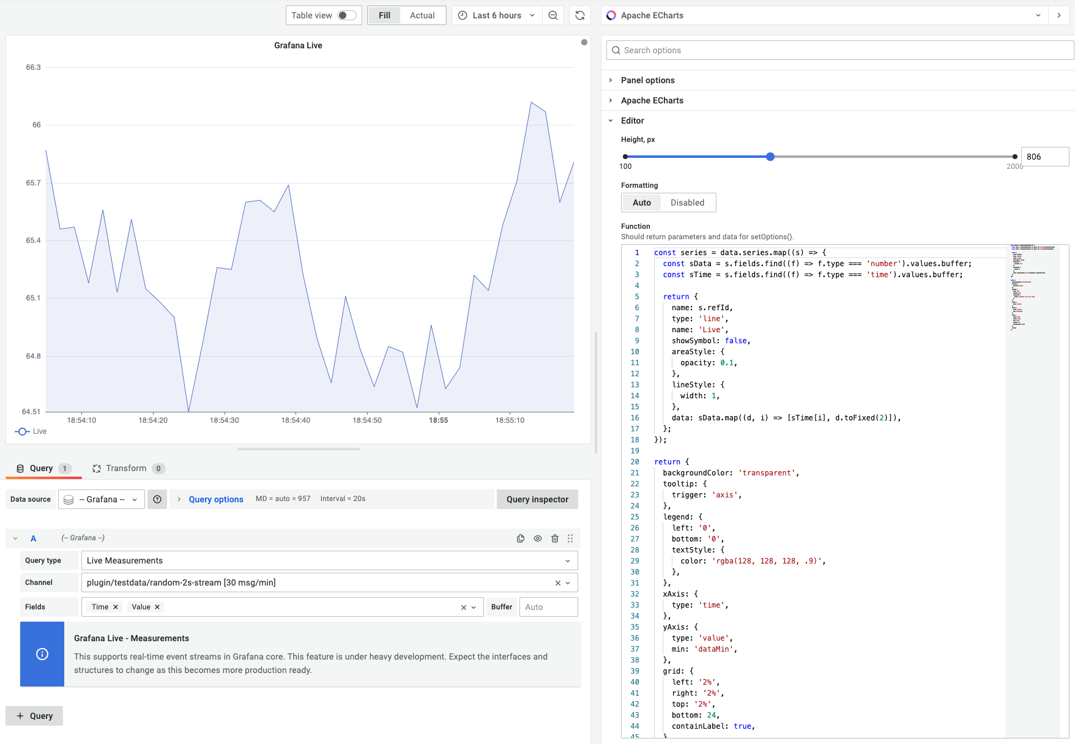
Task: Collapse the options pane with right arrow
Action: (x=1059, y=15)
